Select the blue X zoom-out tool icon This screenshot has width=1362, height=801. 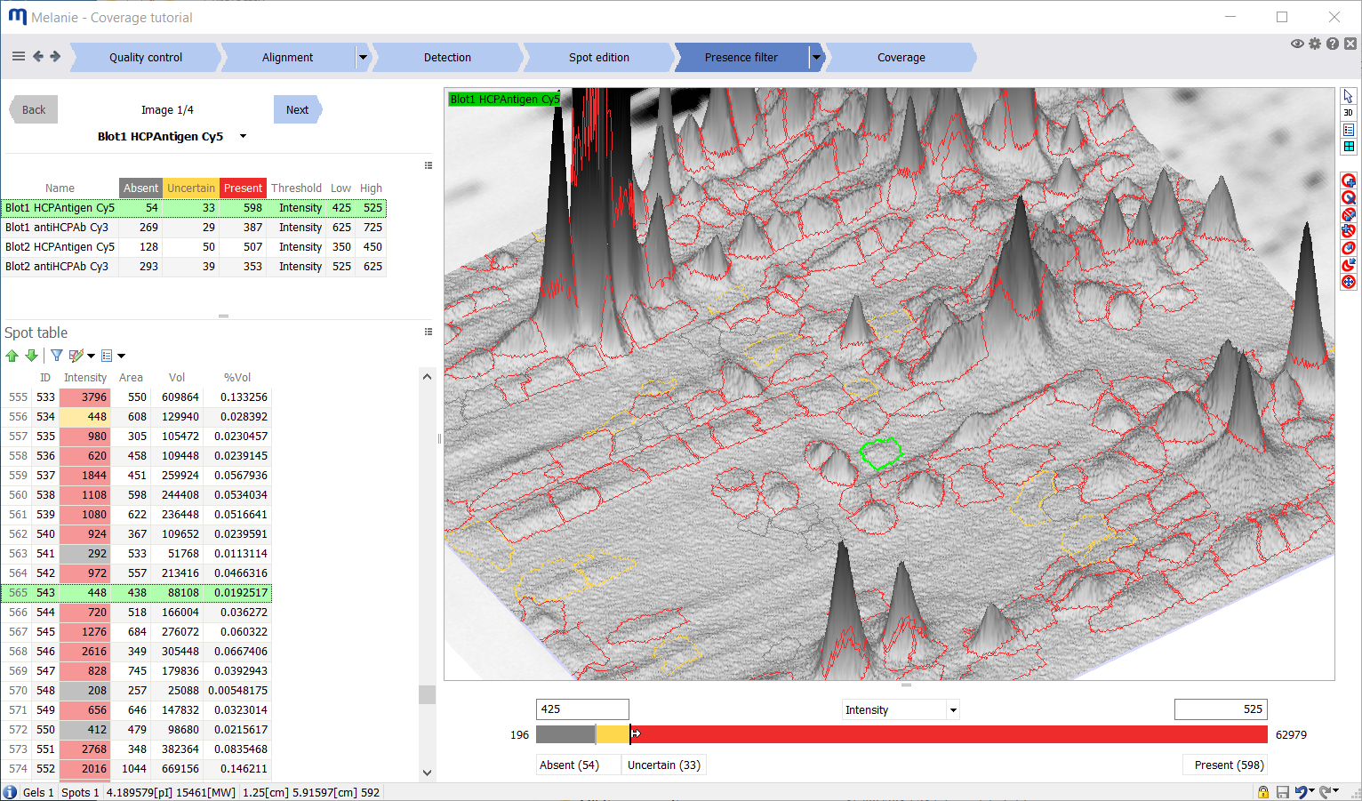(x=1348, y=196)
